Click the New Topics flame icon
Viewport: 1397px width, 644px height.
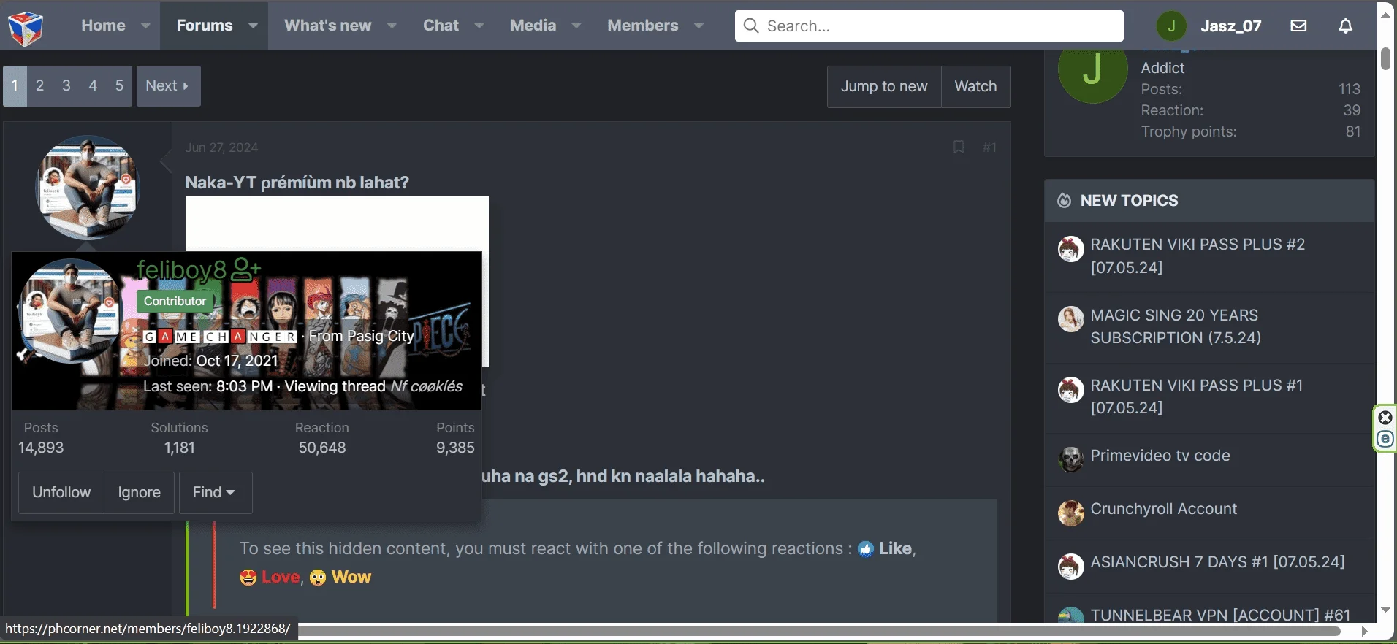(x=1065, y=200)
